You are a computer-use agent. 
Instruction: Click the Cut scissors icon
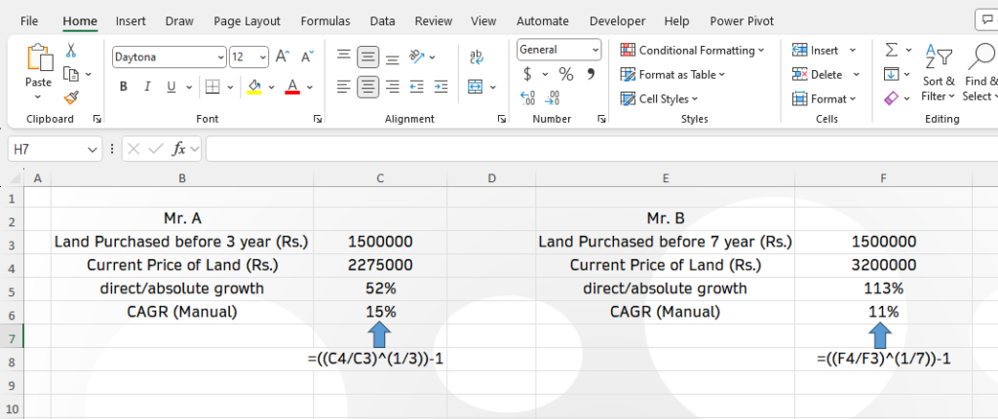pos(71,51)
